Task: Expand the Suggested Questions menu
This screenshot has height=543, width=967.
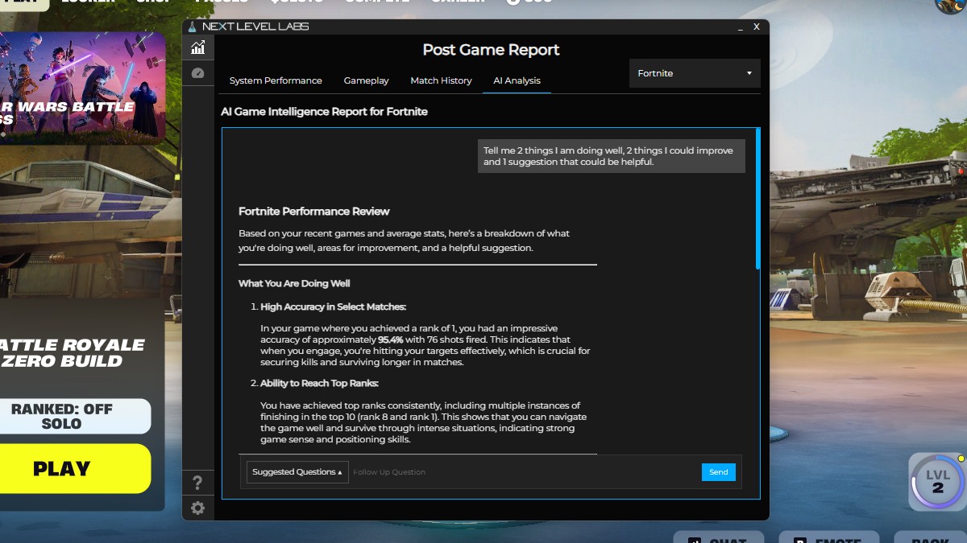Action: [x=297, y=472]
